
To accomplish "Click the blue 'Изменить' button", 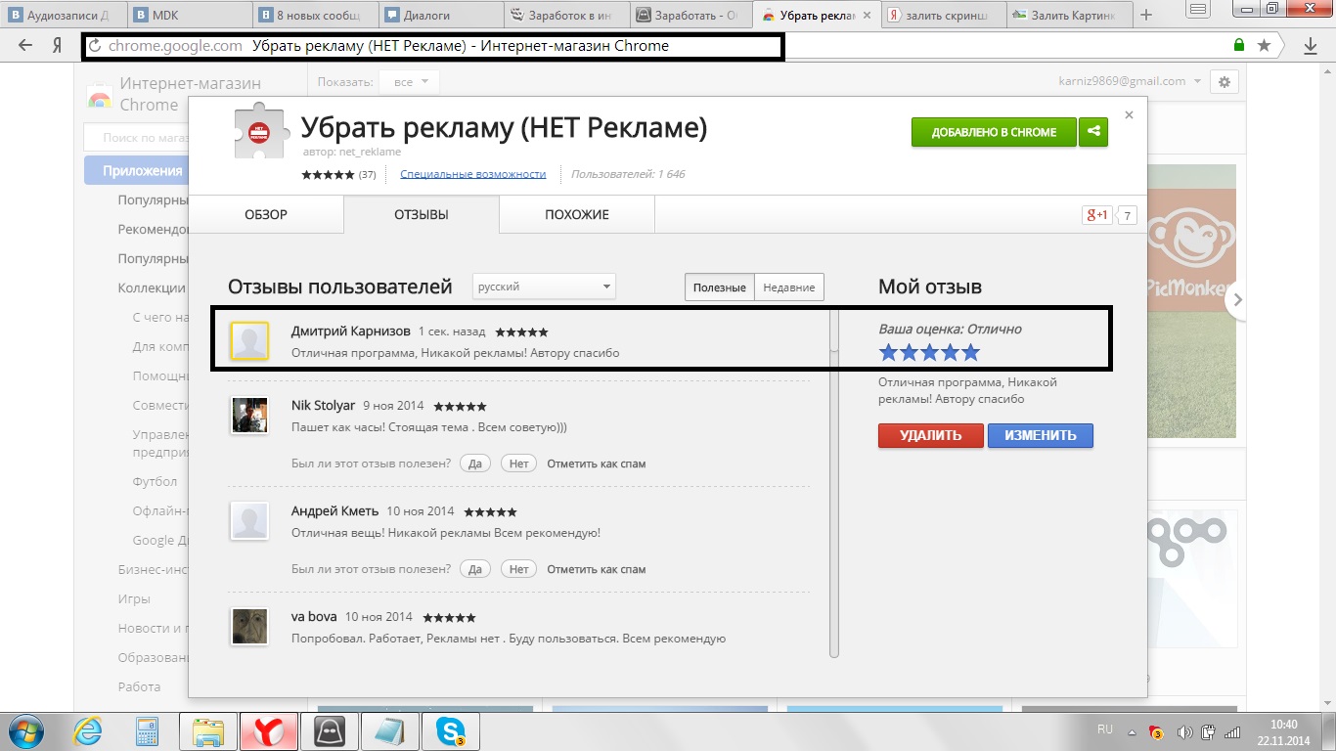I will coord(1040,435).
